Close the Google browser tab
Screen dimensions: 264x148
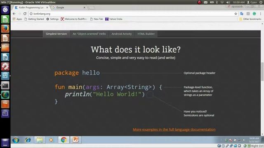pos(84,7)
